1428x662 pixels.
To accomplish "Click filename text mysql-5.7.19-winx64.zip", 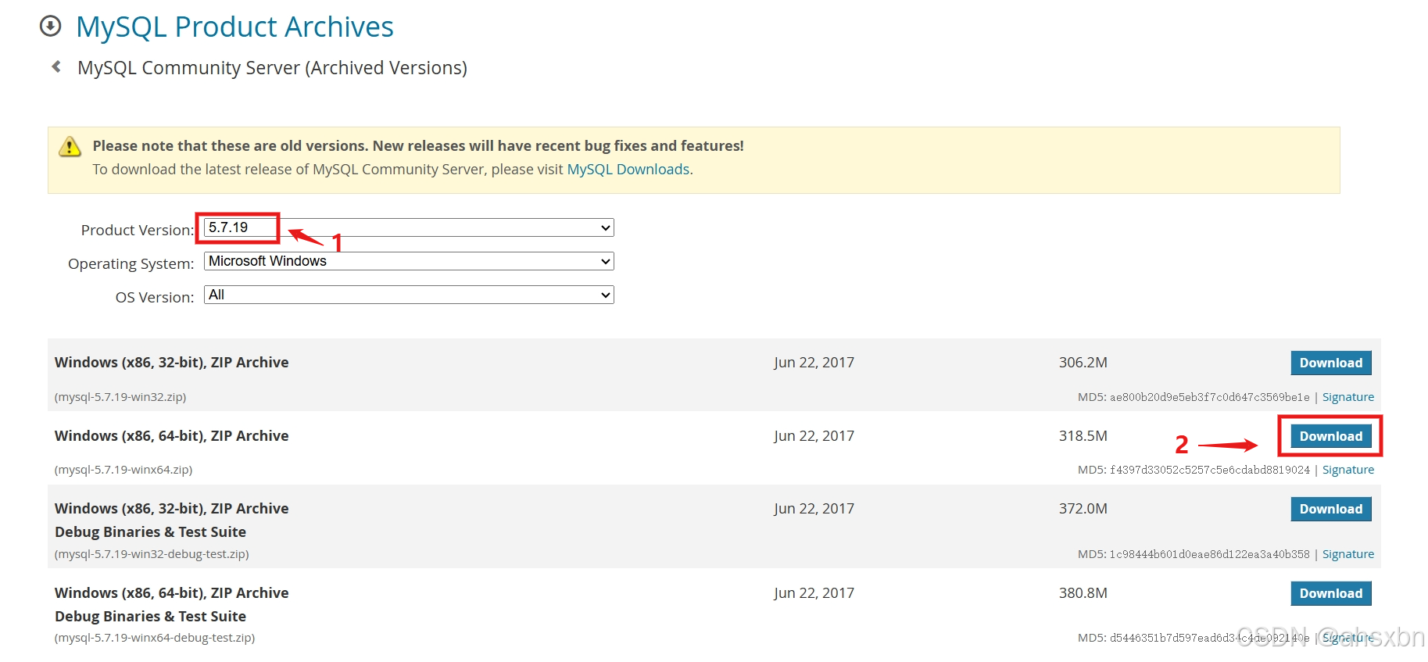I will [123, 470].
